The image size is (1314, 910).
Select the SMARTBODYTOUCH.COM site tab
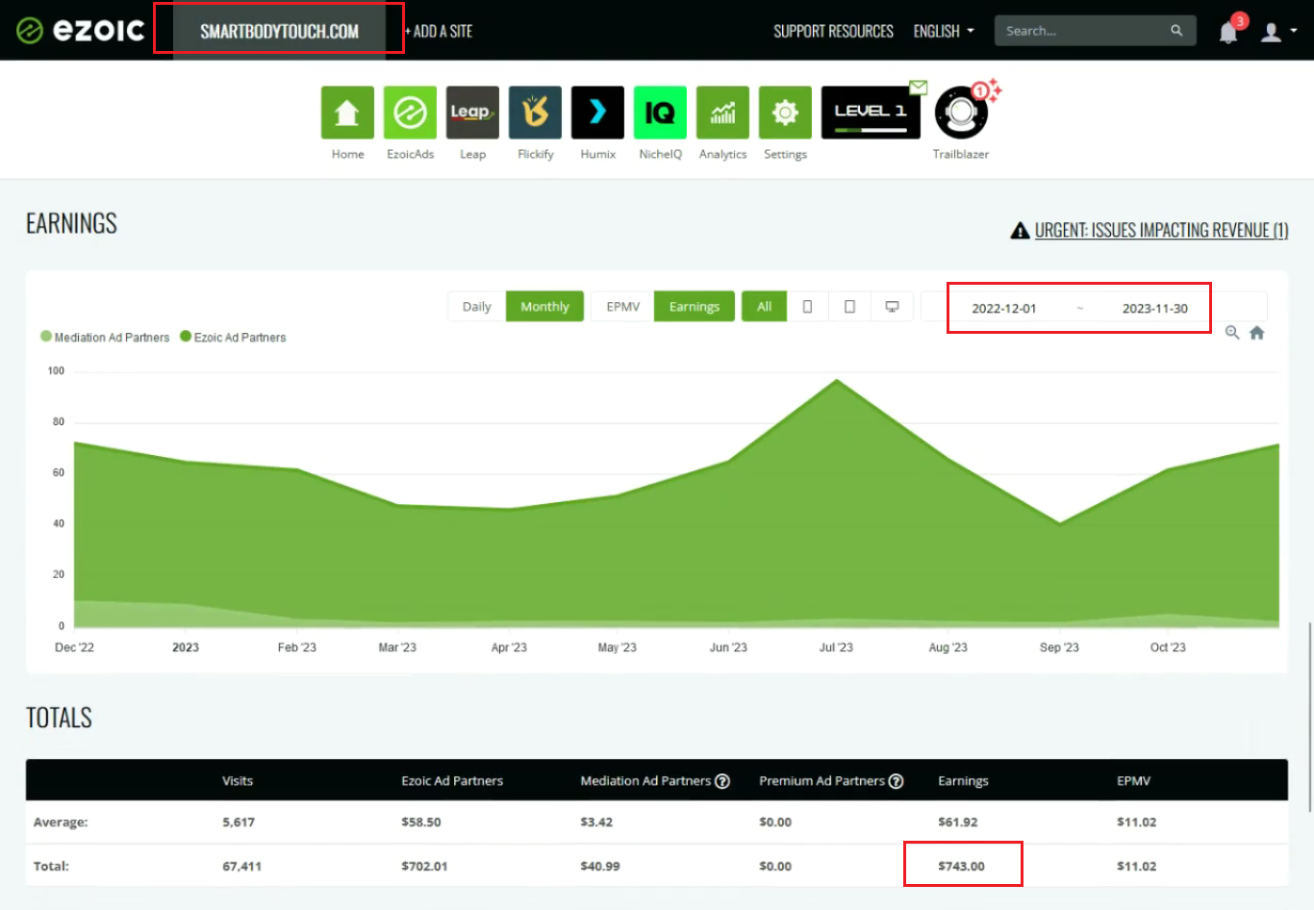click(x=279, y=31)
